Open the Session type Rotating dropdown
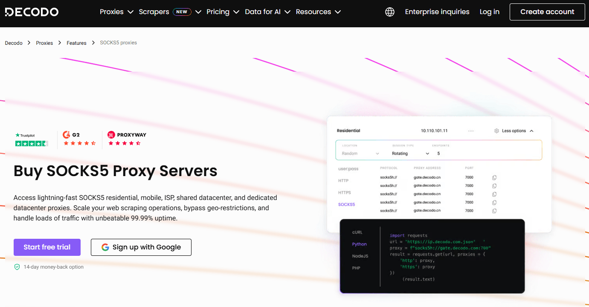The image size is (589, 307). point(411,153)
